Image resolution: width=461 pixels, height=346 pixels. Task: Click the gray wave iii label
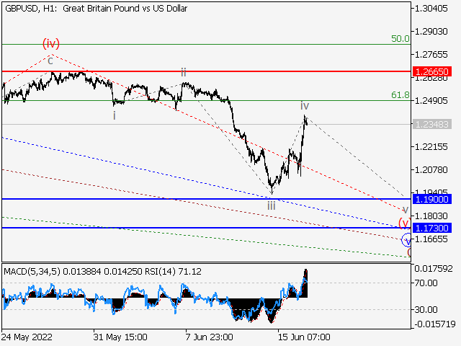(x=272, y=205)
